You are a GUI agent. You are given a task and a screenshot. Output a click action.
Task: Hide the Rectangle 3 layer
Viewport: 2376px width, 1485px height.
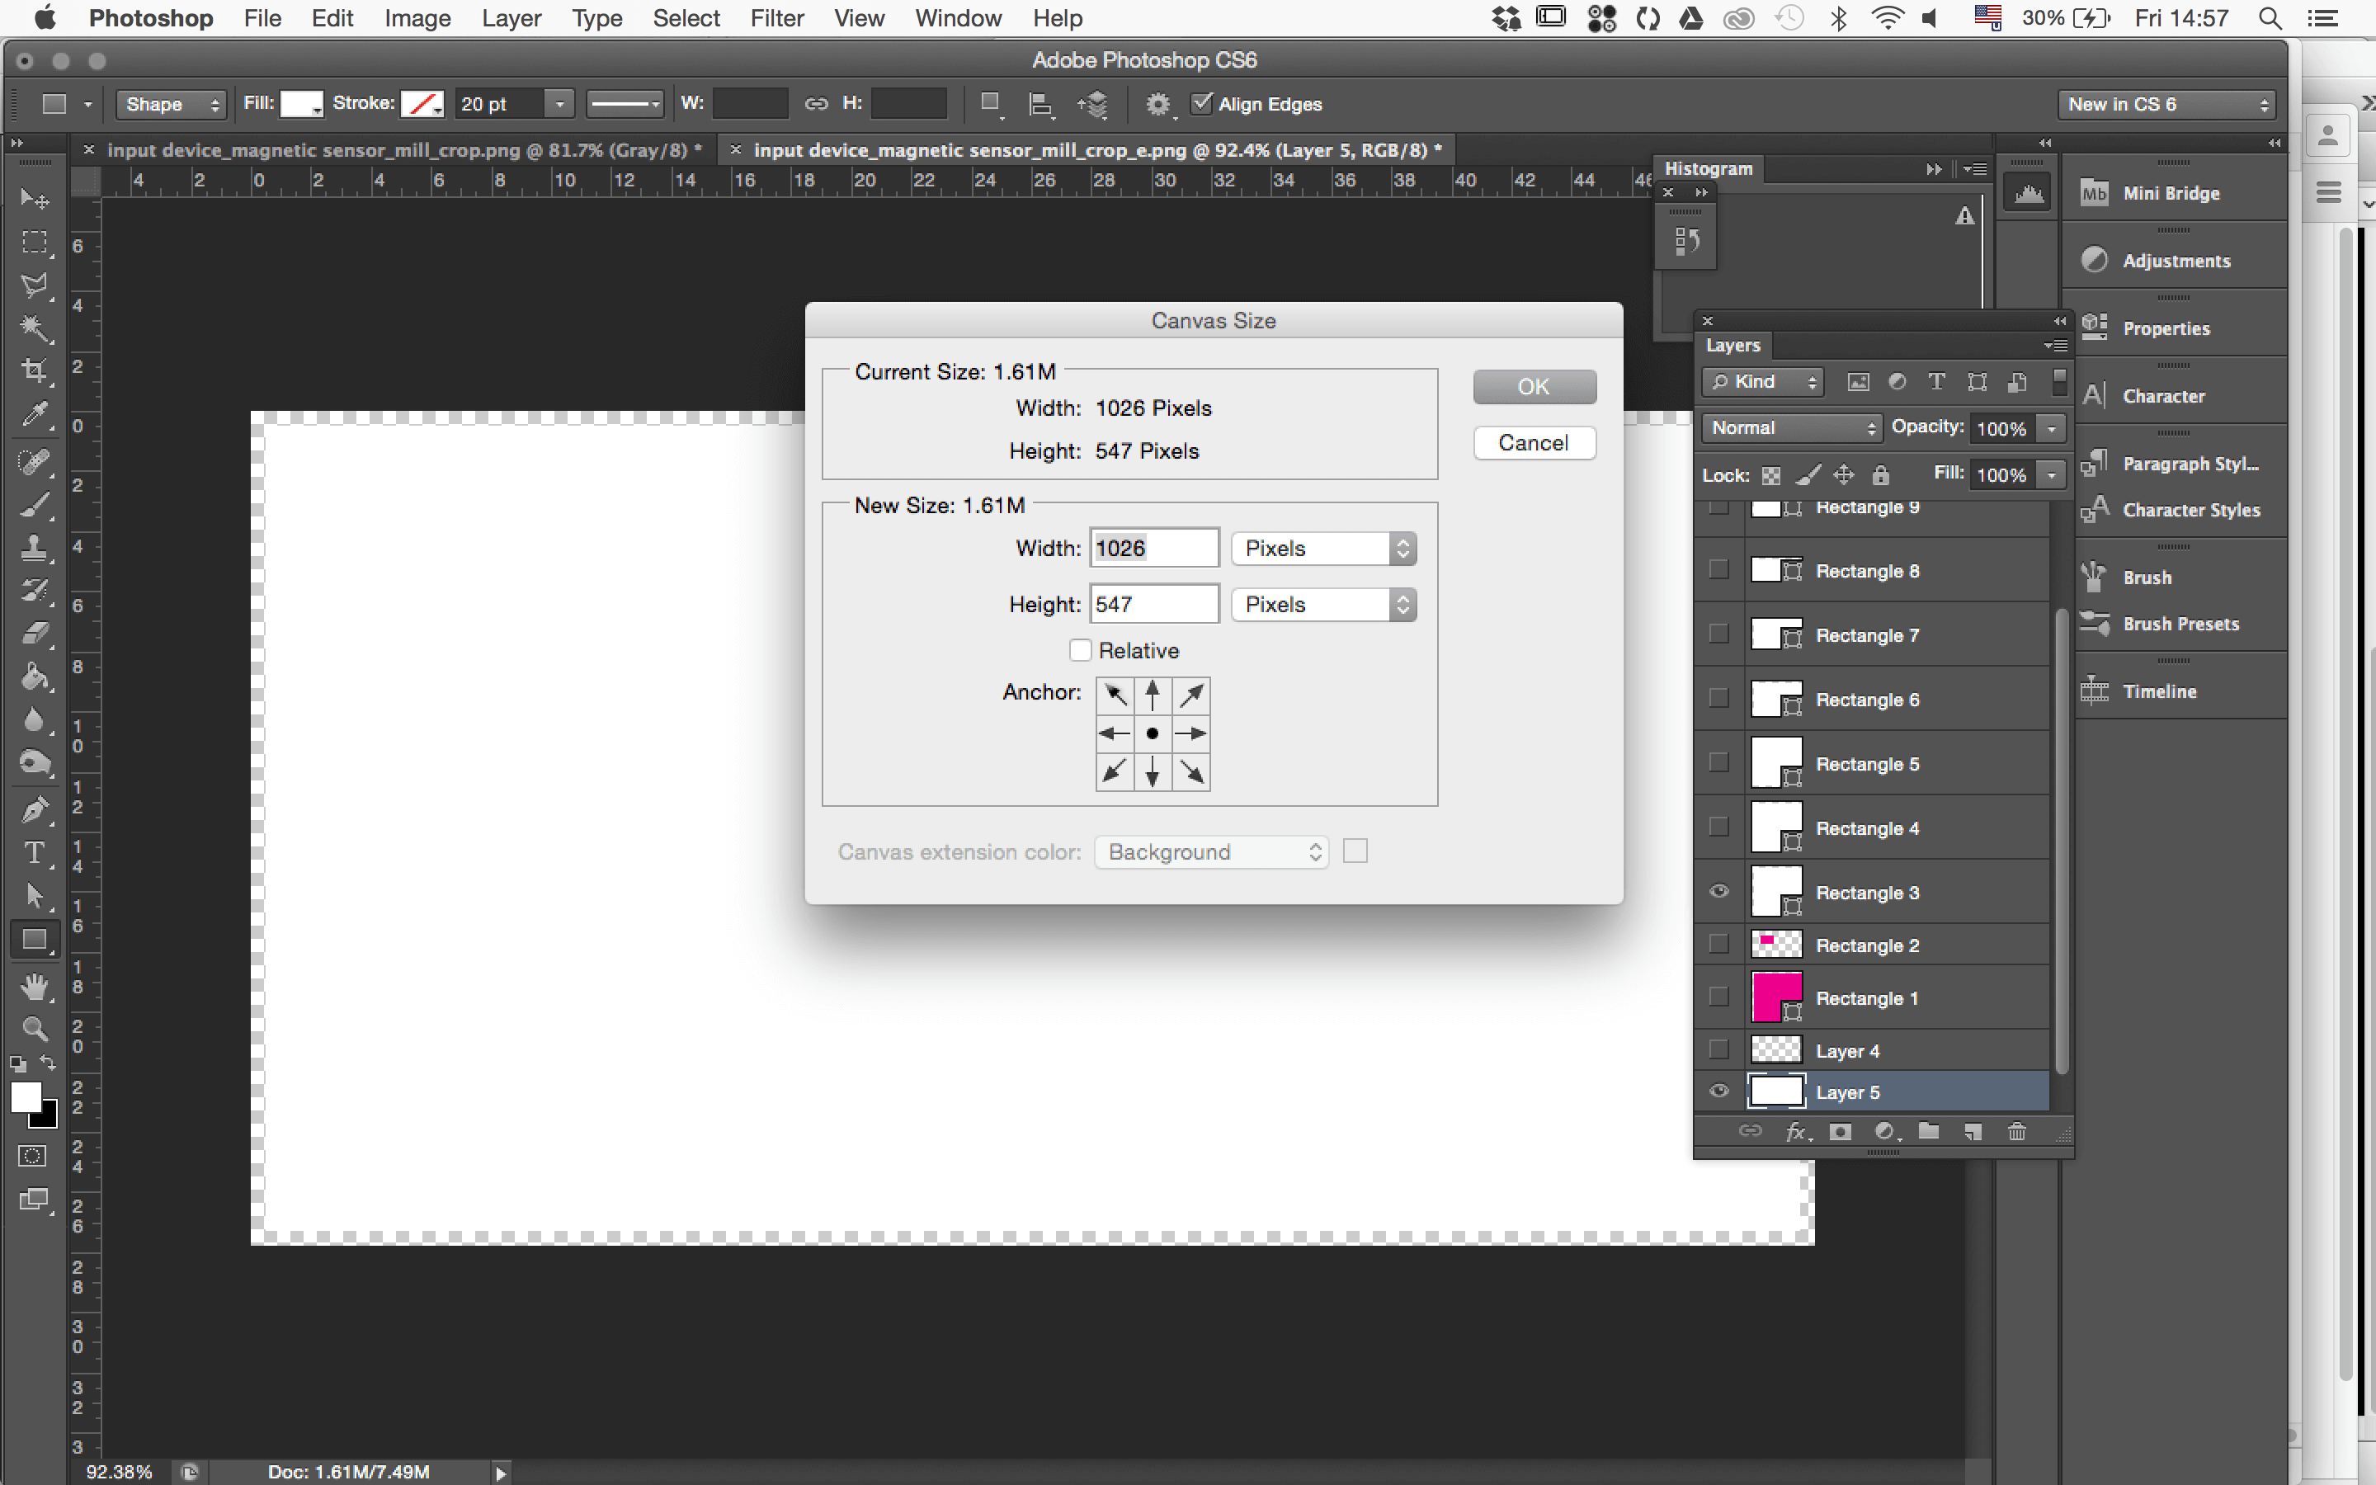tap(1719, 892)
